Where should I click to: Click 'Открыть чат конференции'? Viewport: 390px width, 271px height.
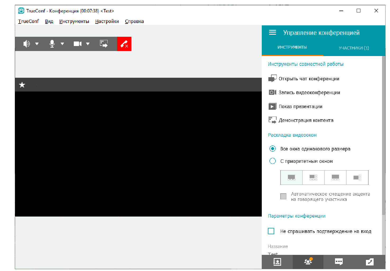[x=309, y=79]
